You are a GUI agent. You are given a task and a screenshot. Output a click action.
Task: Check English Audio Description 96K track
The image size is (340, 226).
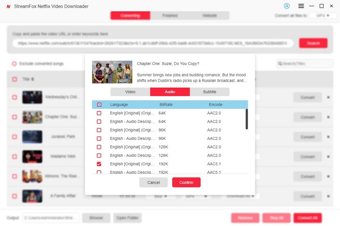99,138
